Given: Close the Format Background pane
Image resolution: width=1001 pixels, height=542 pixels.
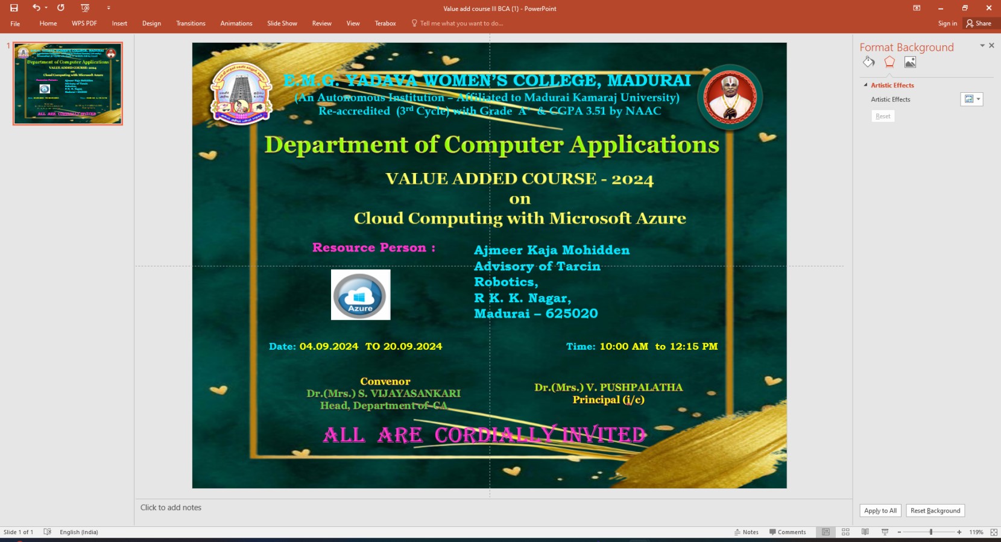Looking at the screenshot, I should click(991, 46).
